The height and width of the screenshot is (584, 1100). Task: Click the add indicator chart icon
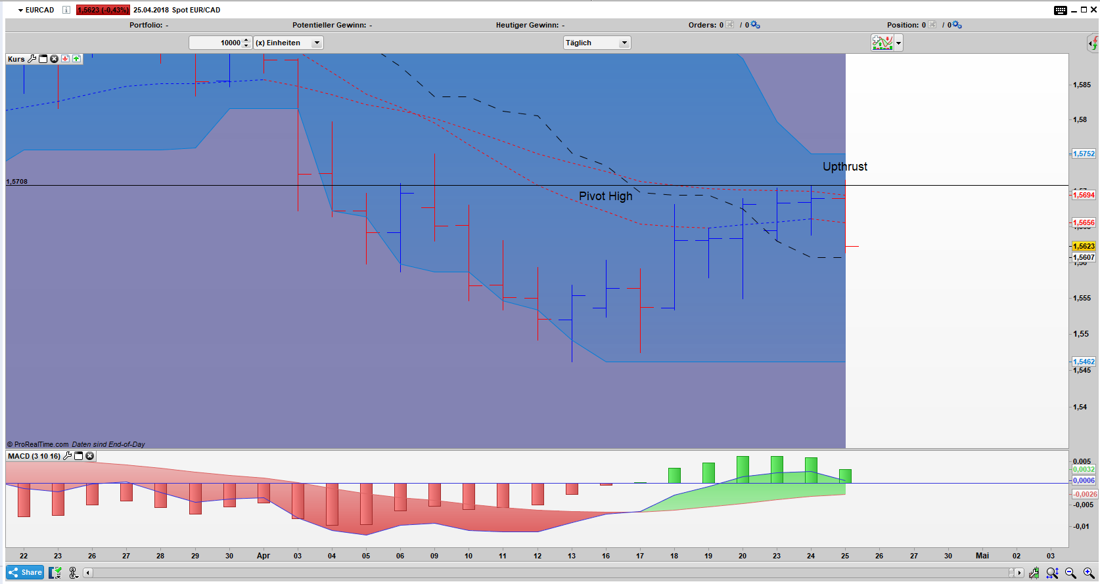point(882,43)
